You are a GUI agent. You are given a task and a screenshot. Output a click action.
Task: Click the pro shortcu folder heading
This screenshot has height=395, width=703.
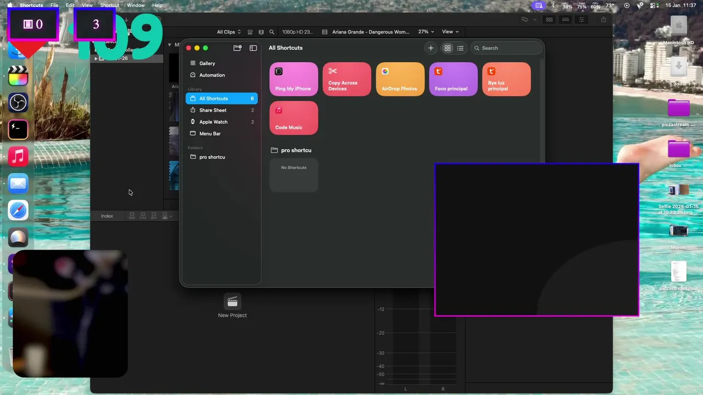[291, 150]
